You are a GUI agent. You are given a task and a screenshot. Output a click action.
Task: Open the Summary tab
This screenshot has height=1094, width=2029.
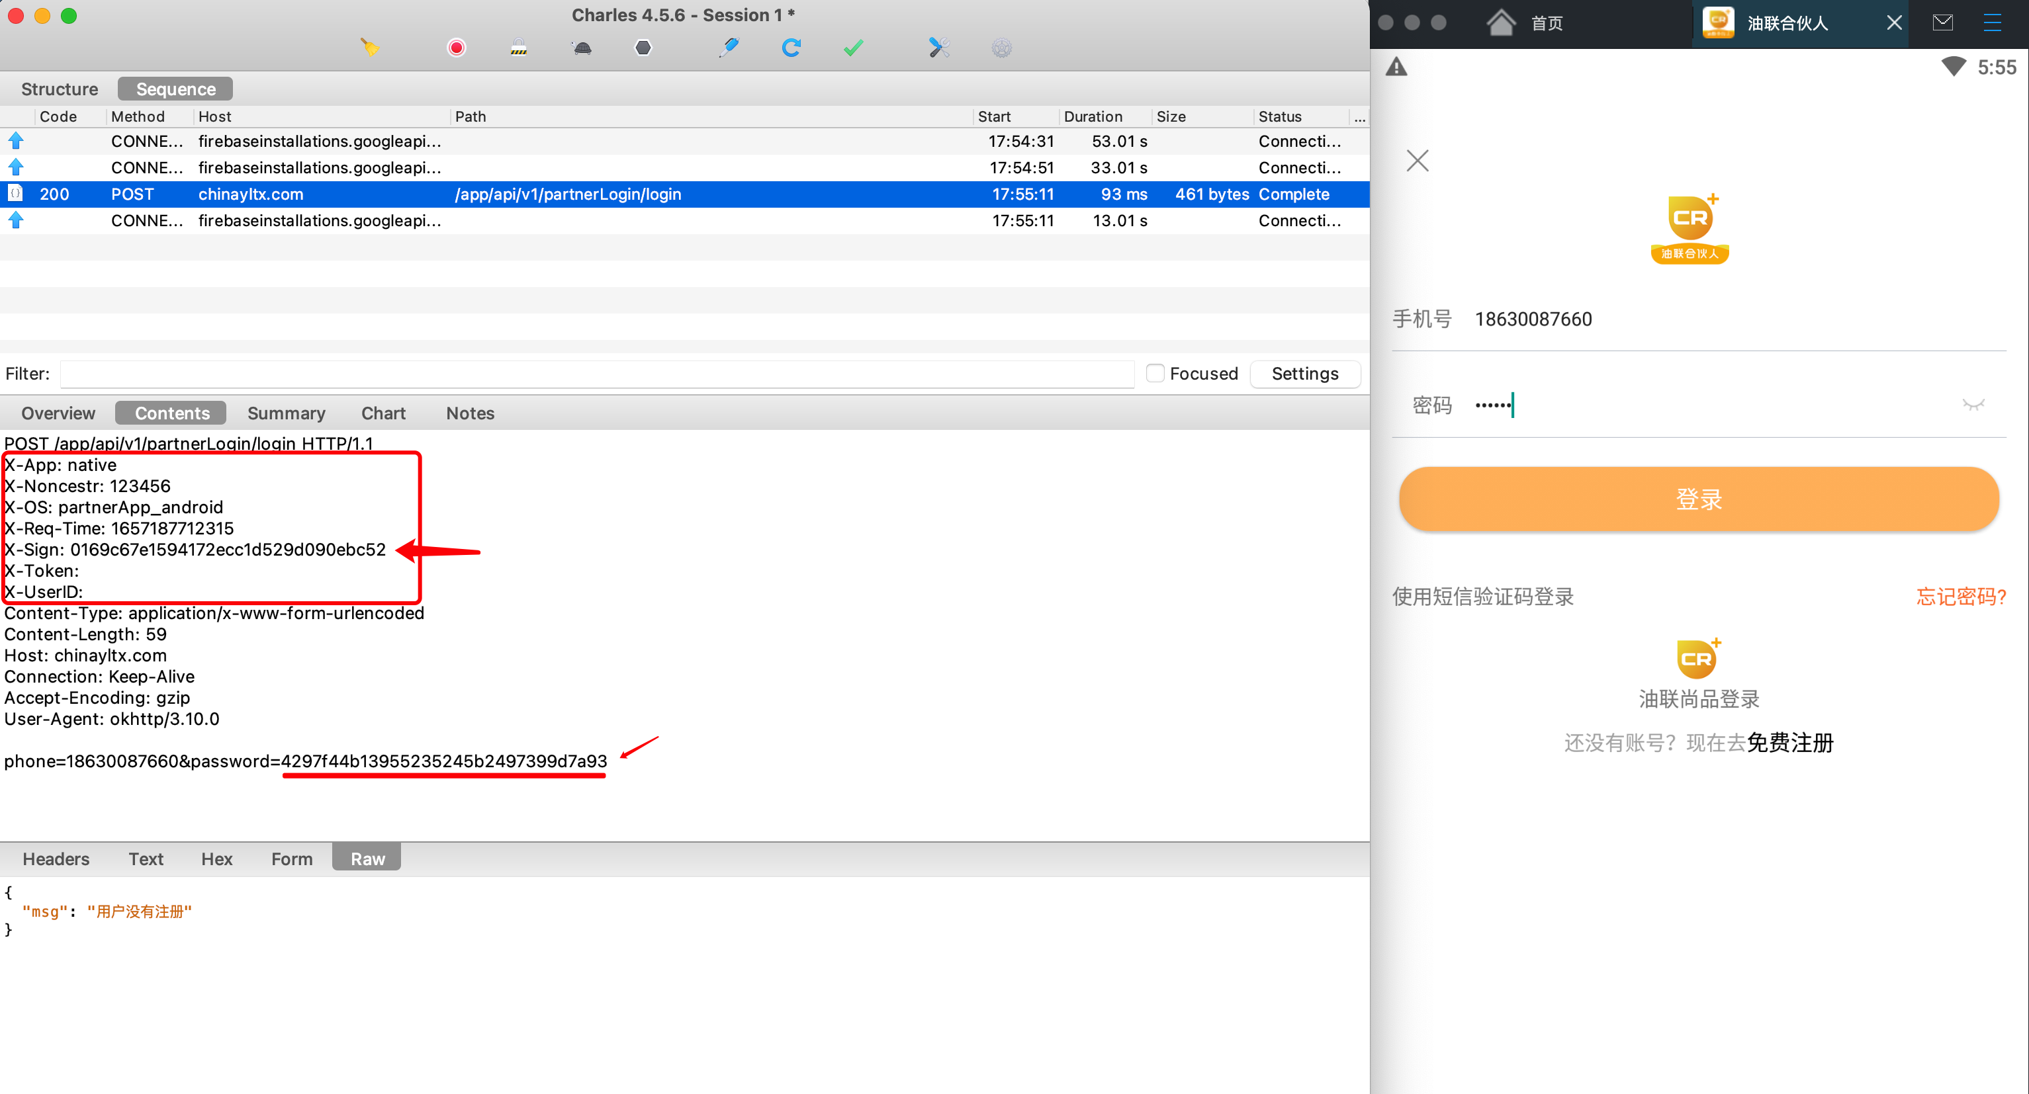[286, 413]
